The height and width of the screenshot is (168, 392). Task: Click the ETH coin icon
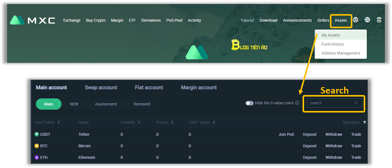37,157
